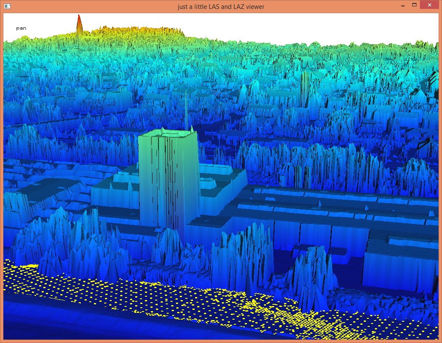Select the flat roof of the tall central tower
This screenshot has height=343, width=442.
168,133
